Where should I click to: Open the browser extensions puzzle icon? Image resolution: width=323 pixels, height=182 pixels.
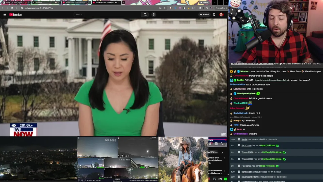point(194,8)
